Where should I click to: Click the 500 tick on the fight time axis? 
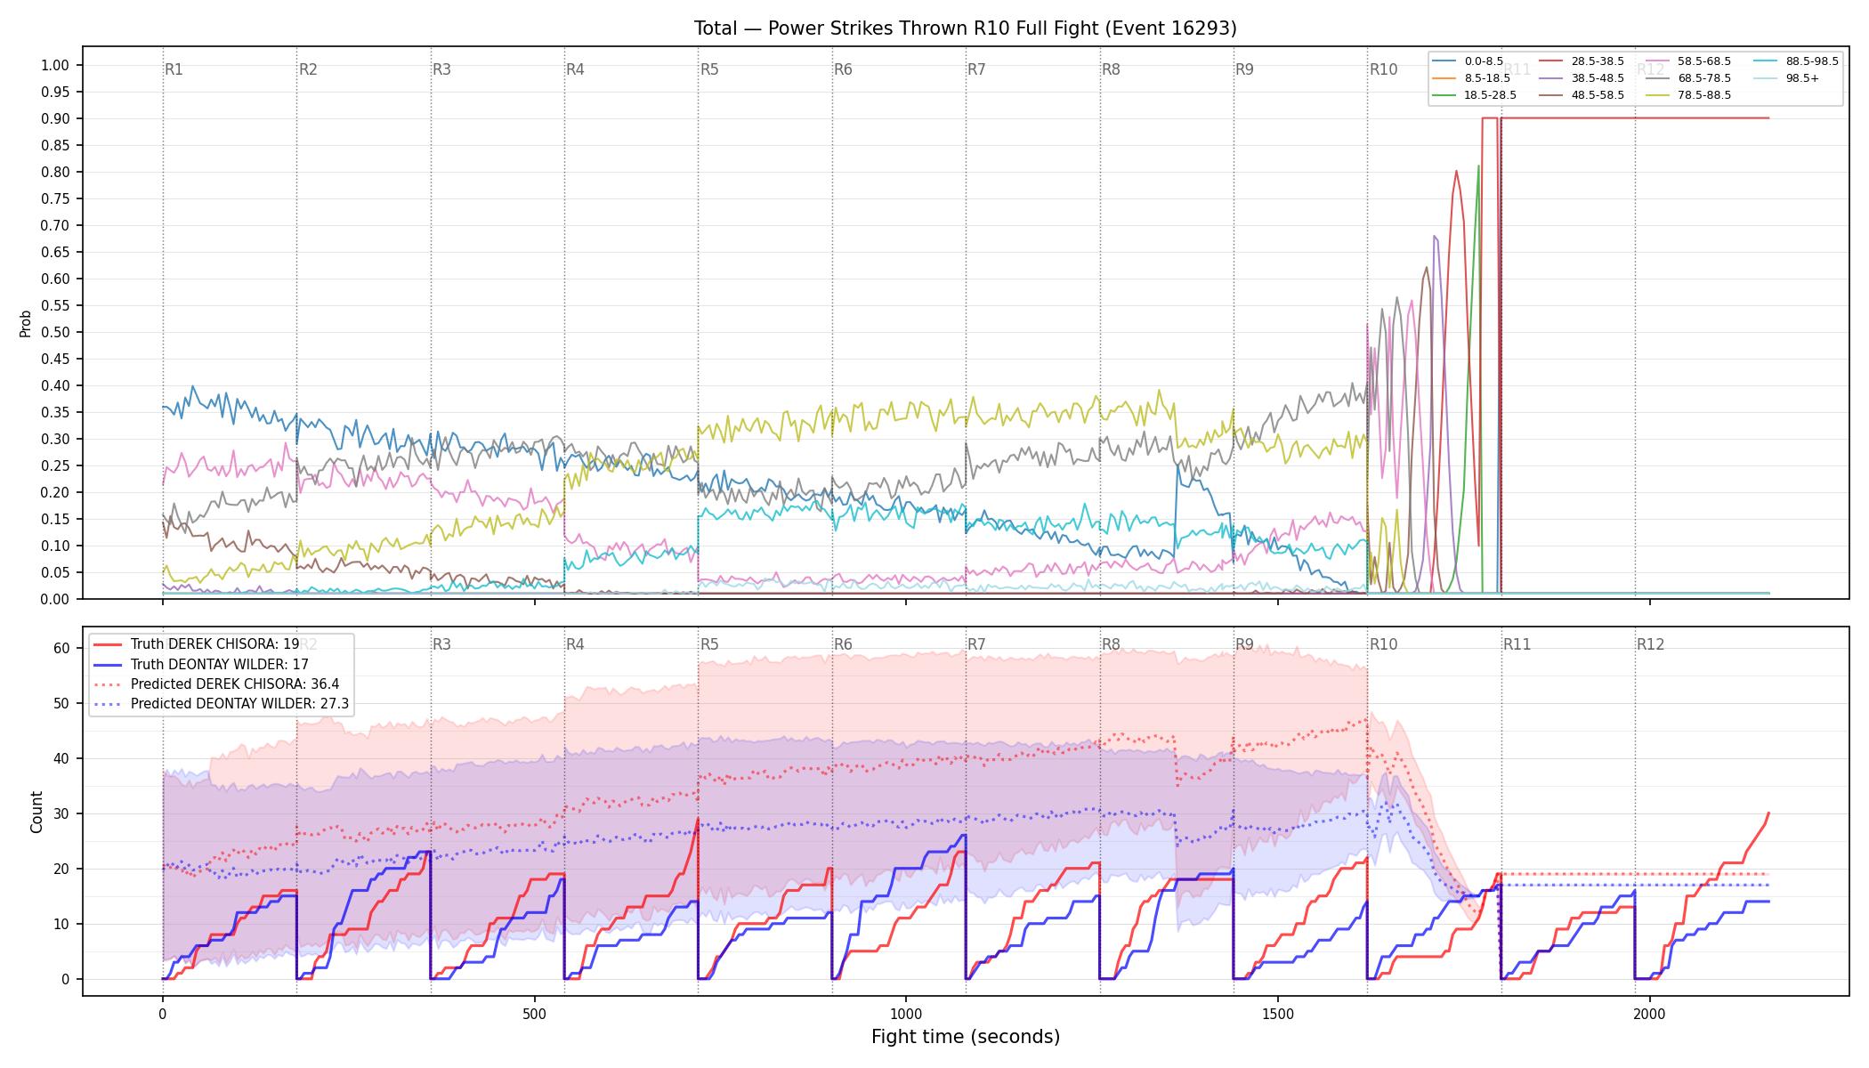pos(534,1014)
